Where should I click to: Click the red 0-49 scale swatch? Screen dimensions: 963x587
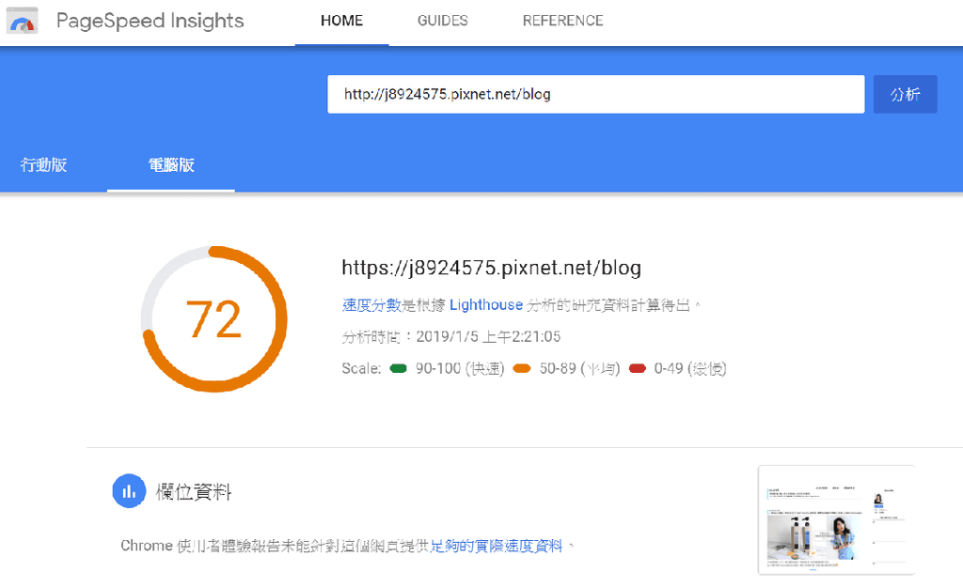click(x=638, y=369)
